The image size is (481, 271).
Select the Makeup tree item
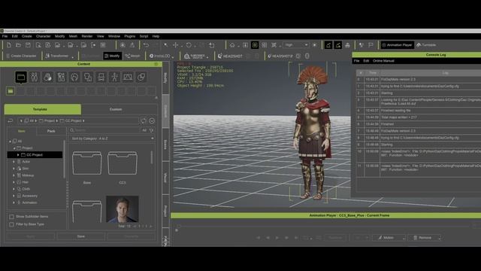(x=28, y=175)
